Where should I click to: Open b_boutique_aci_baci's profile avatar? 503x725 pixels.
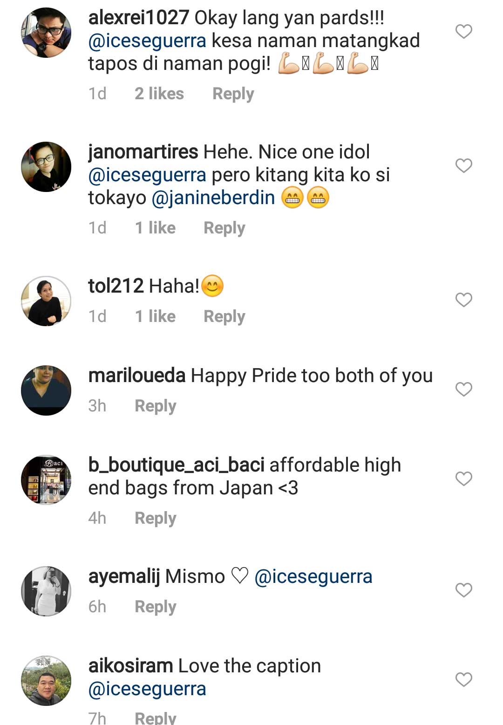pyautogui.click(x=46, y=480)
